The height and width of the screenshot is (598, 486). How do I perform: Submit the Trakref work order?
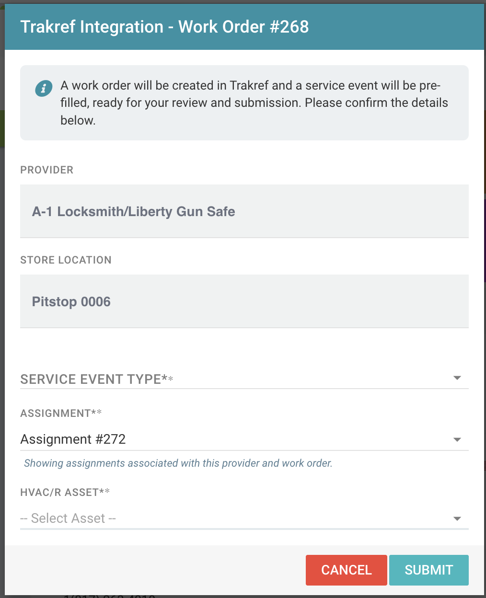pyautogui.click(x=428, y=570)
